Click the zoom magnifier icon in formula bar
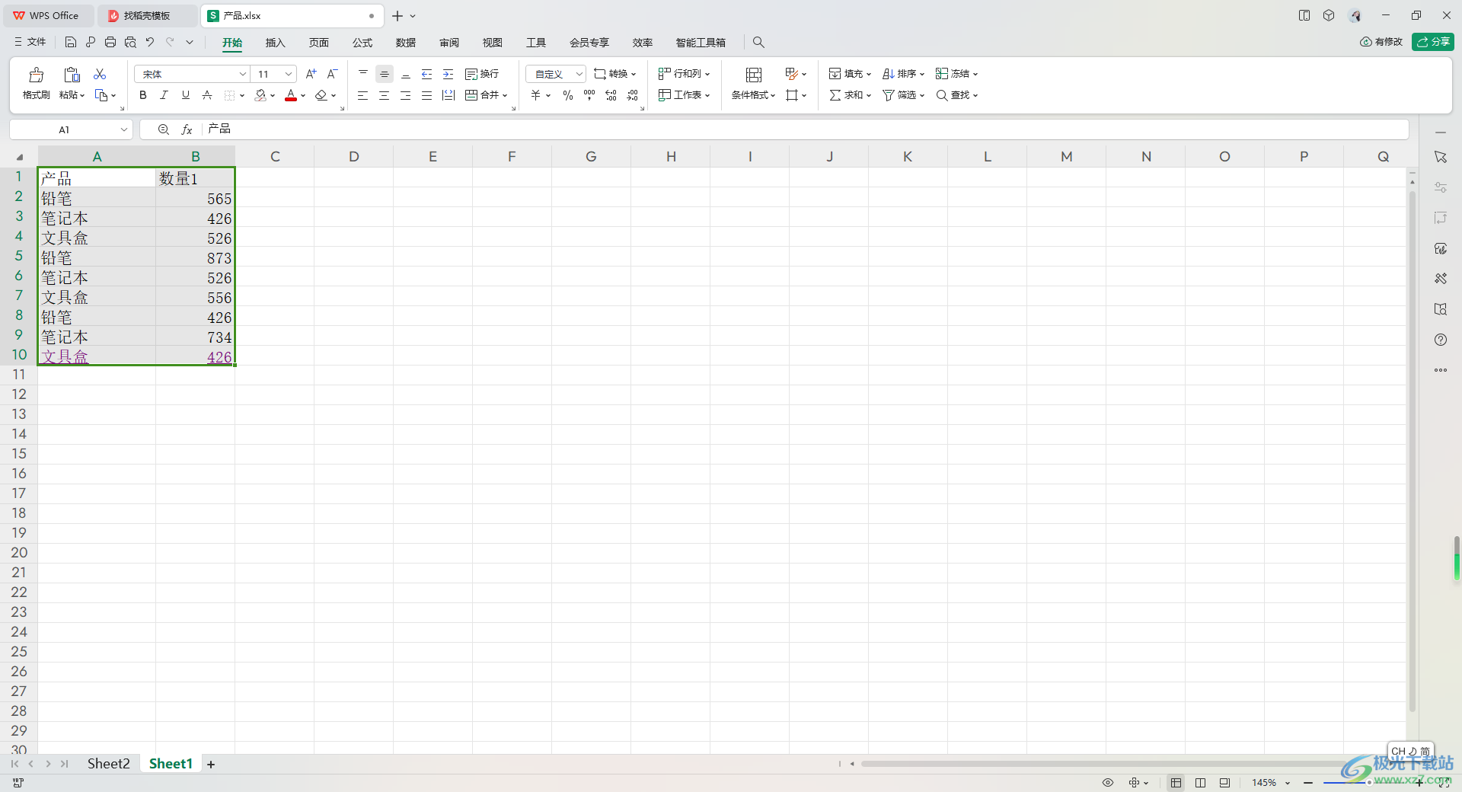1462x792 pixels. point(164,129)
